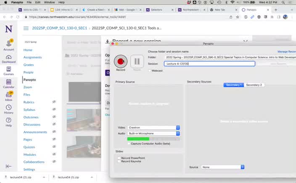296x183 pixels.
Task: Click the Manage Recordings link
Action: 286,52
